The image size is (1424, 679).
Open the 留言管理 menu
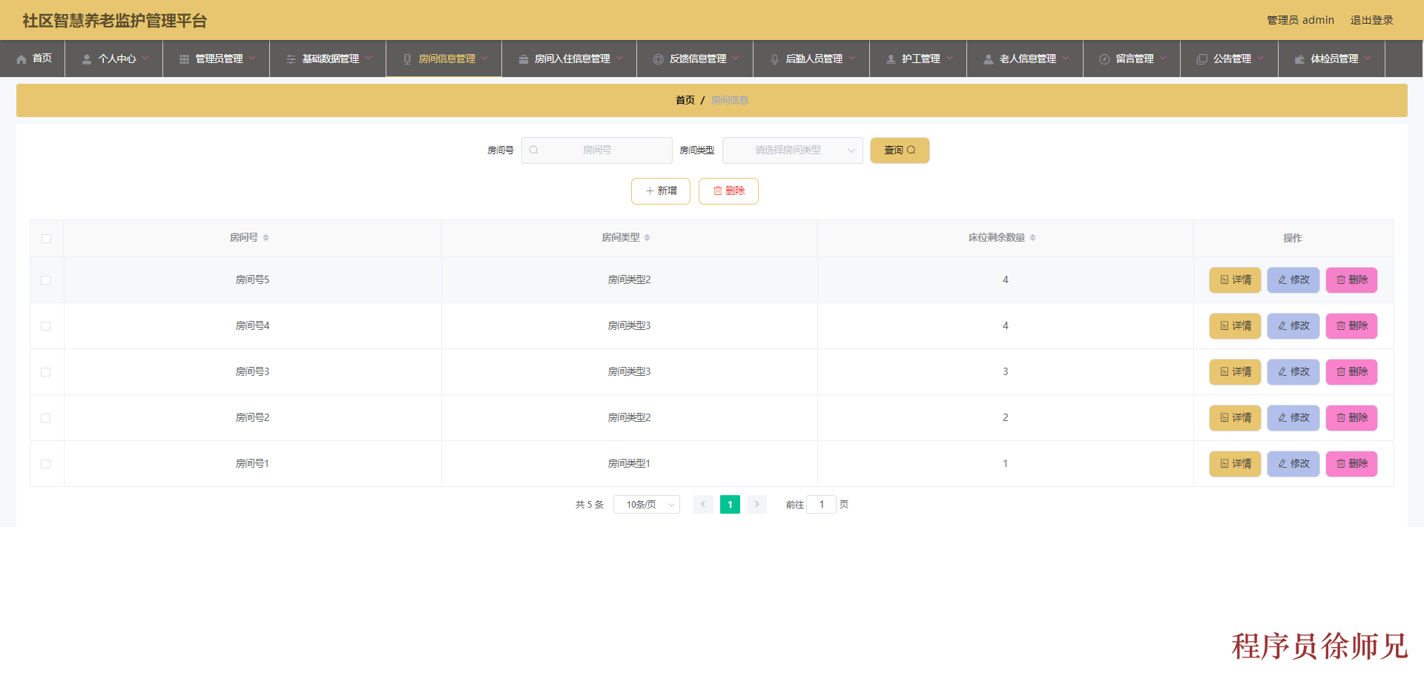pos(1132,59)
